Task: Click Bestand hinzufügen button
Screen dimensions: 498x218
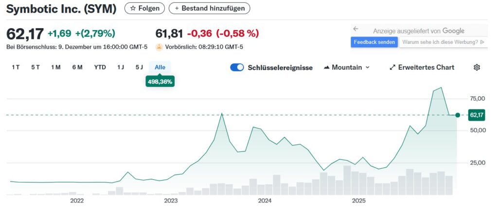Action: tap(209, 8)
